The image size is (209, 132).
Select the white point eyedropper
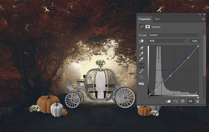tap(141, 59)
